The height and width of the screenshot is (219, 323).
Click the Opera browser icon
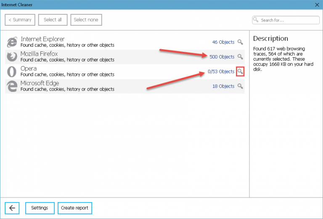tap(12, 72)
